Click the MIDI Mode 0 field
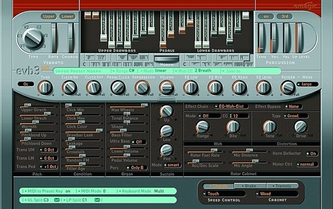 pyautogui.click(x=92, y=191)
